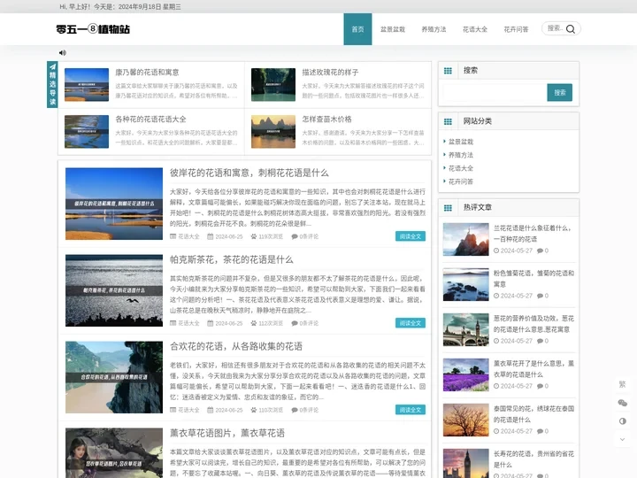
Task: Click 阅读全文 for the 帕克斯茶花 article
Action: click(x=411, y=323)
